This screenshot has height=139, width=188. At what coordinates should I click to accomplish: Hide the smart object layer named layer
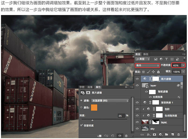pyautogui.click(x=137, y=85)
